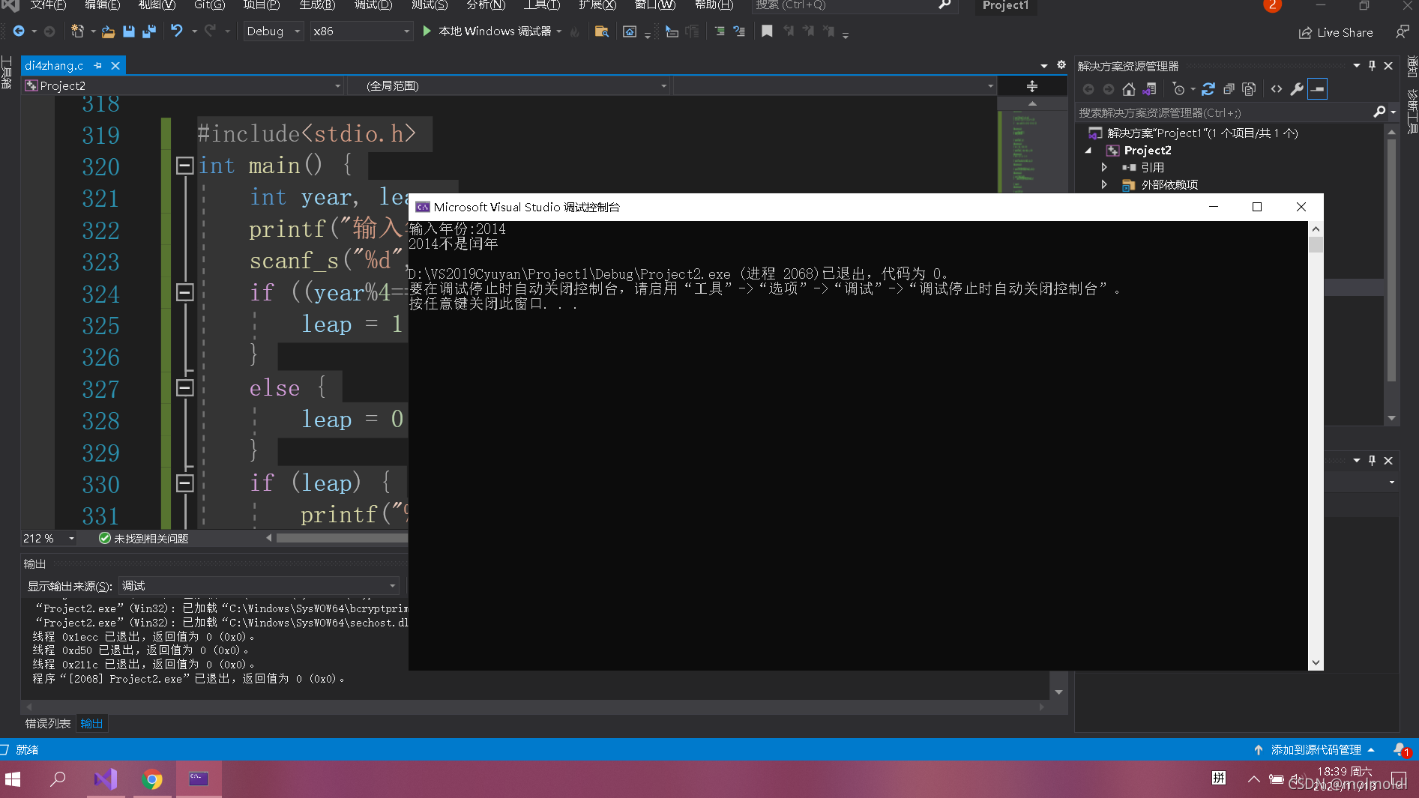Open the x86 platform dropdown

click(x=361, y=31)
